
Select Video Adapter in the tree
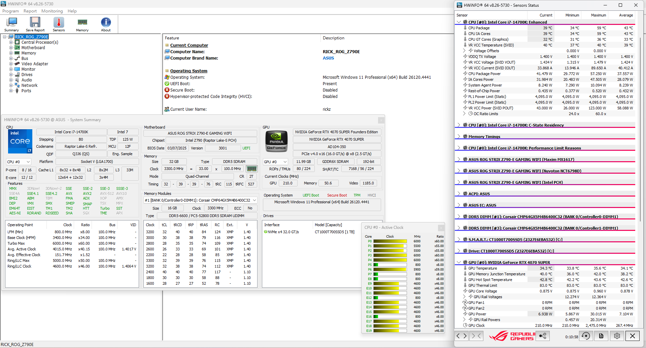[35, 64]
